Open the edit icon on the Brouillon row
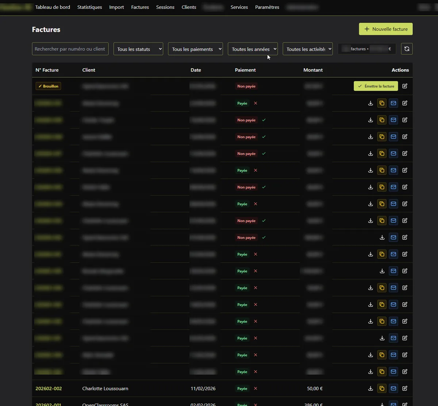This screenshot has height=406, width=438. pyautogui.click(x=405, y=86)
